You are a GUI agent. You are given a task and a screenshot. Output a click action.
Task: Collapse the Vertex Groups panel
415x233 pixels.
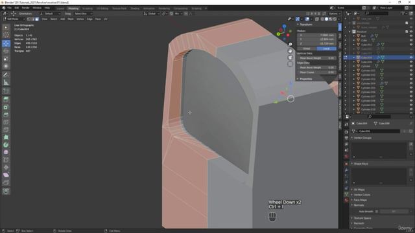(x=362, y=138)
